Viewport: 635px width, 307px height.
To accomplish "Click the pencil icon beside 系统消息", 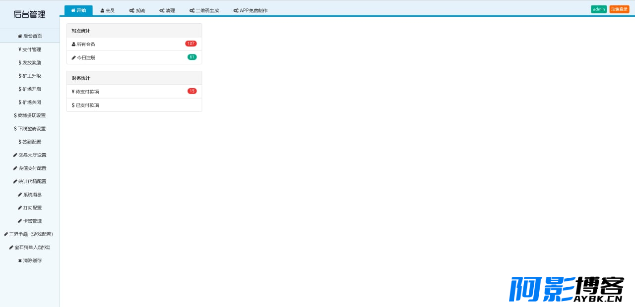I will [20, 195].
